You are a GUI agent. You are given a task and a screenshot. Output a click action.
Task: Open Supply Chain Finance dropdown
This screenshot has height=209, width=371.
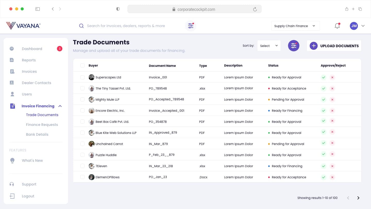tap(296, 26)
